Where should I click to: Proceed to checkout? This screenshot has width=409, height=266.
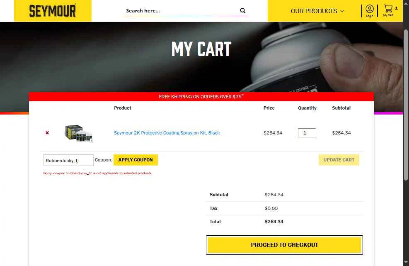[284, 245]
